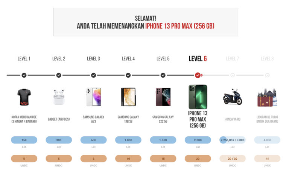Image resolution: width=289 pixels, height=178 pixels.
Task: Open the Turkey holiday suitcase image
Action: 267,97
